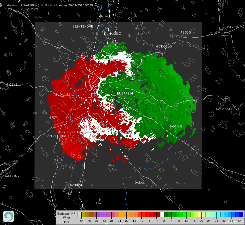
Task: Click the olive swatch above -64
Action: pos(83,214)
